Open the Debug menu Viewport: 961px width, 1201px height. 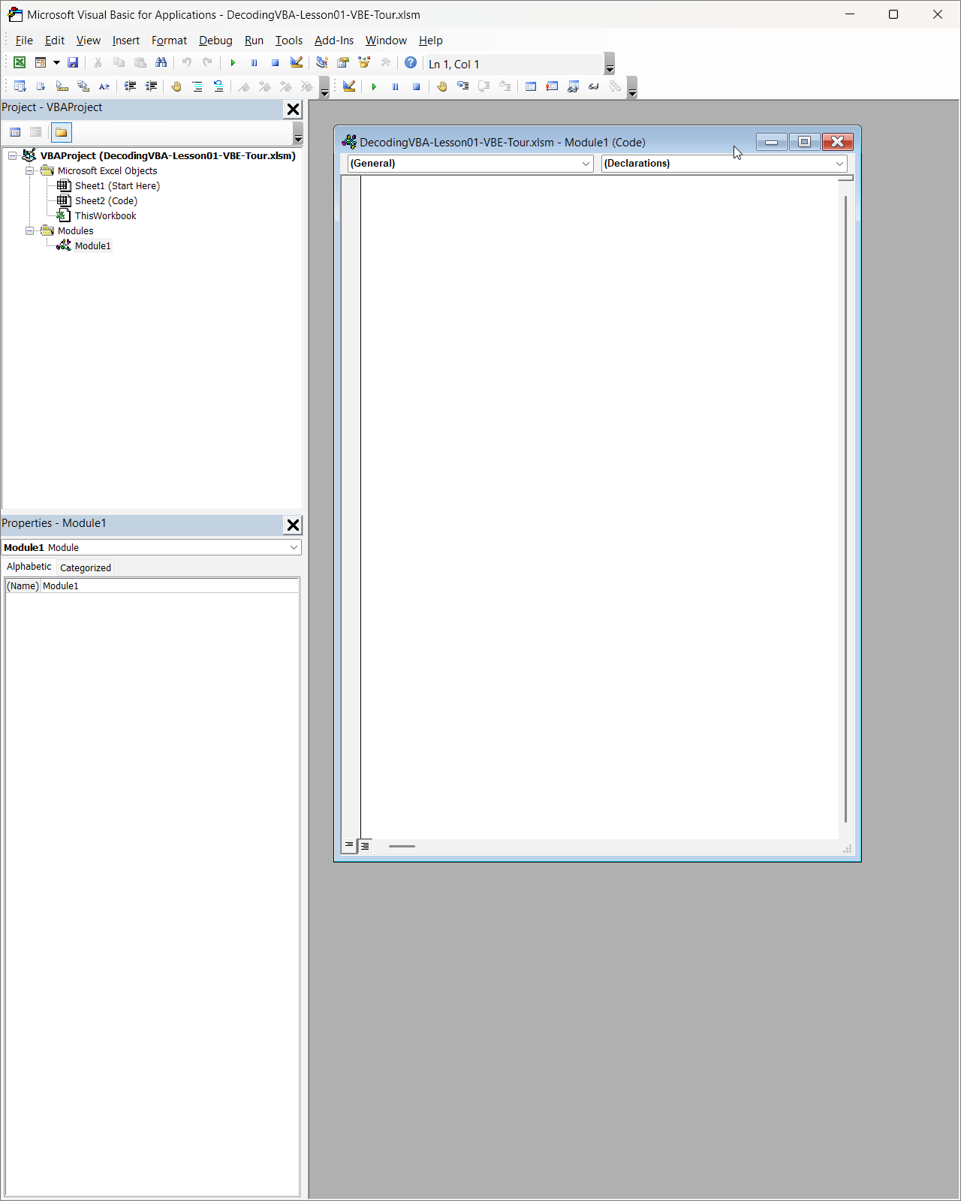click(215, 41)
